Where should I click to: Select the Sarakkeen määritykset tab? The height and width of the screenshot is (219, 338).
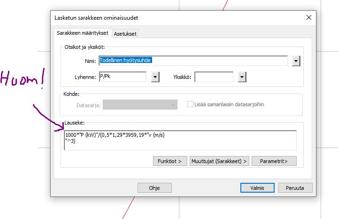83,33
